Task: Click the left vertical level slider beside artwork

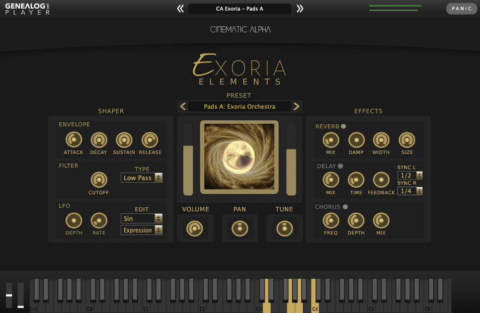Action: [188, 159]
